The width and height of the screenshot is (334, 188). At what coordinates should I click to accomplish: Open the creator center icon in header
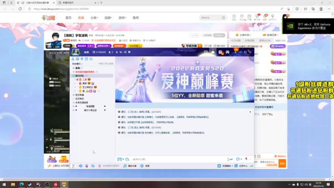(273, 17)
